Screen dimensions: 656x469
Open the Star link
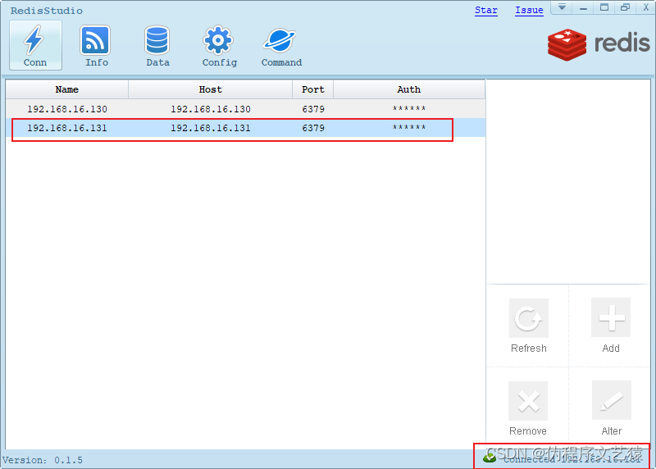point(486,10)
